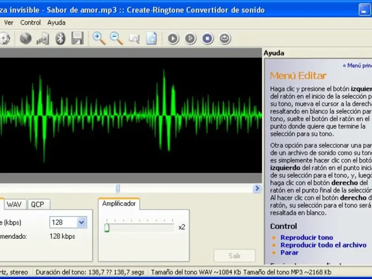Click the phone signal bars toolbar icon

pyautogui.click(x=43, y=39)
